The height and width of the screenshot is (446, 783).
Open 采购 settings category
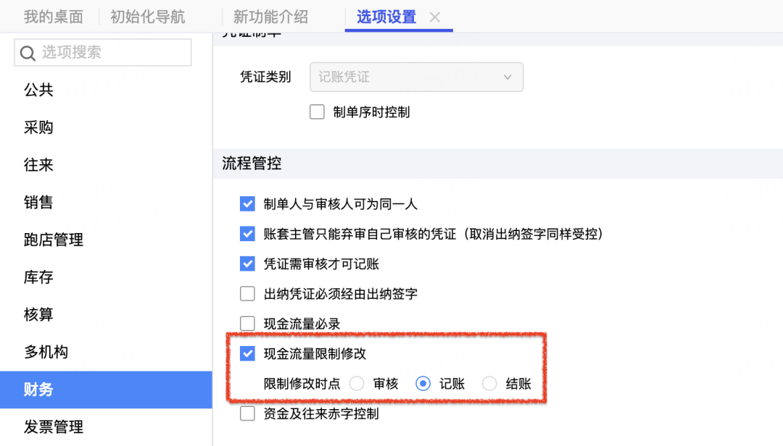tap(38, 127)
